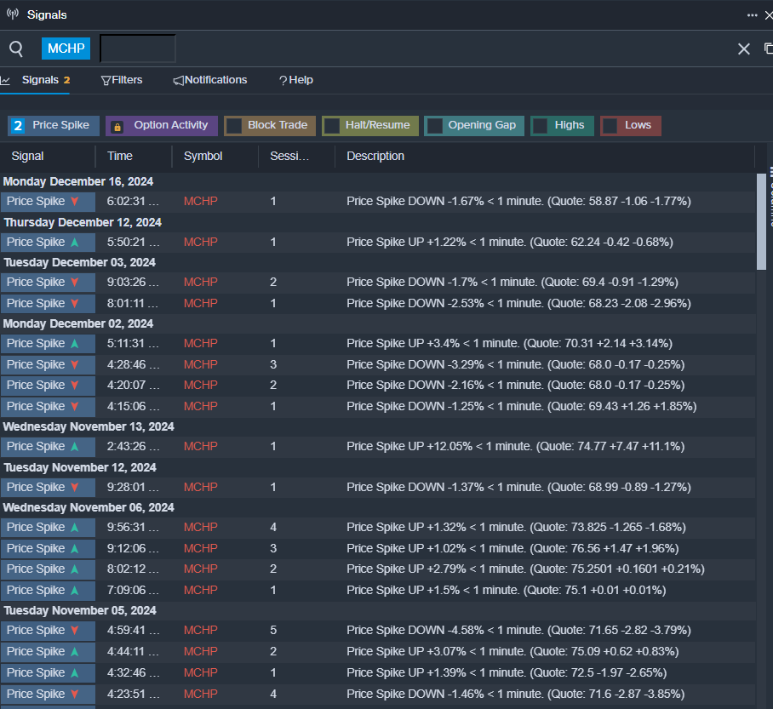This screenshot has width=773, height=709.
Task: Click the down arrow on 6:02:31 Price Spike
Action: coord(74,201)
